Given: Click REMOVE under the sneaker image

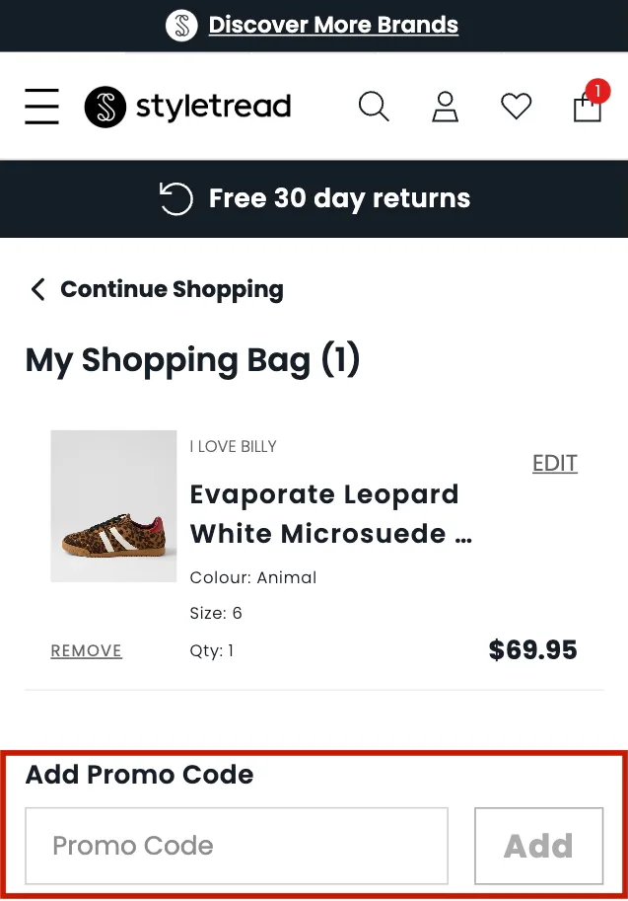Looking at the screenshot, I should [87, 651].
